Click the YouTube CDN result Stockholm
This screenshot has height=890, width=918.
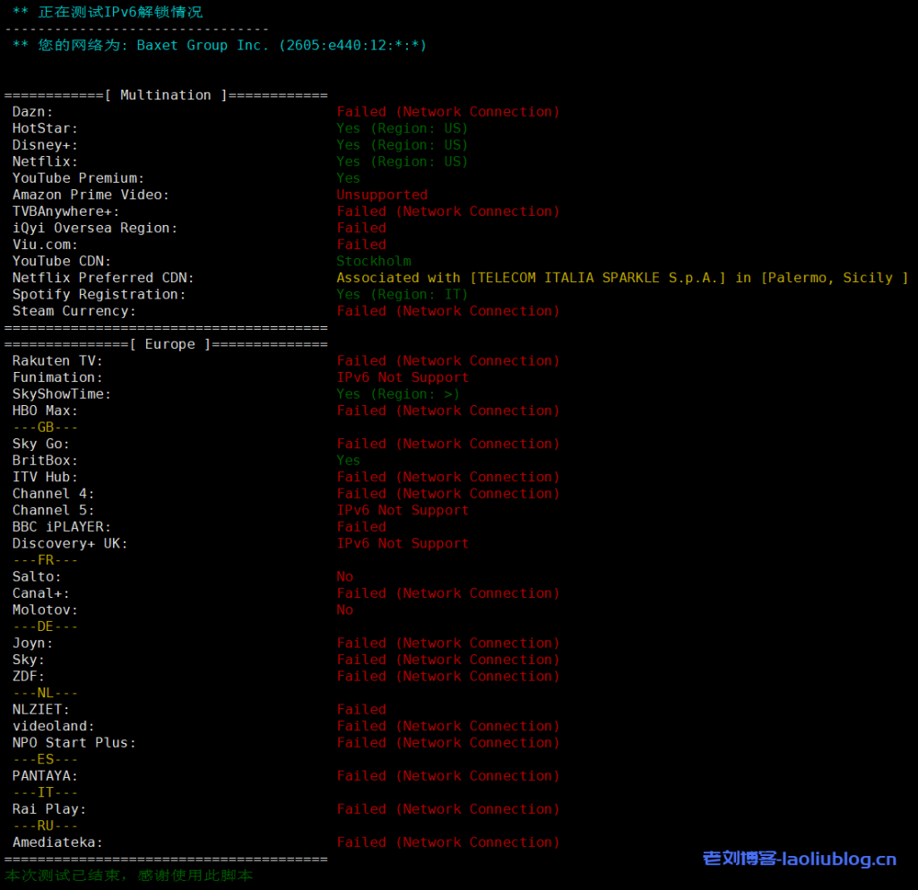click(x=374, y=261)
